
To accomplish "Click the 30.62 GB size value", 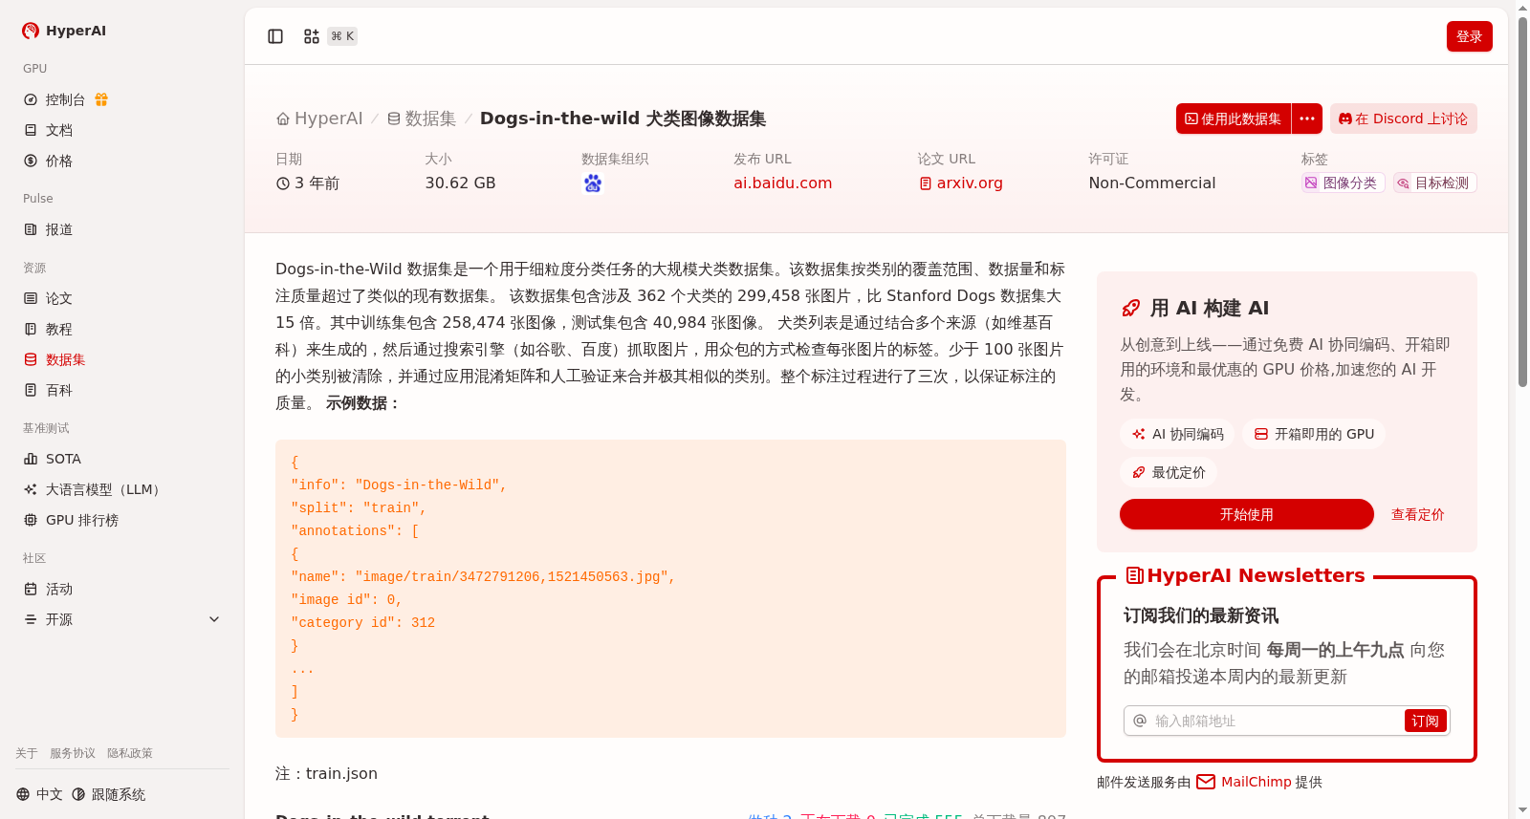I will pyautogui.click(x=460, y=183).
